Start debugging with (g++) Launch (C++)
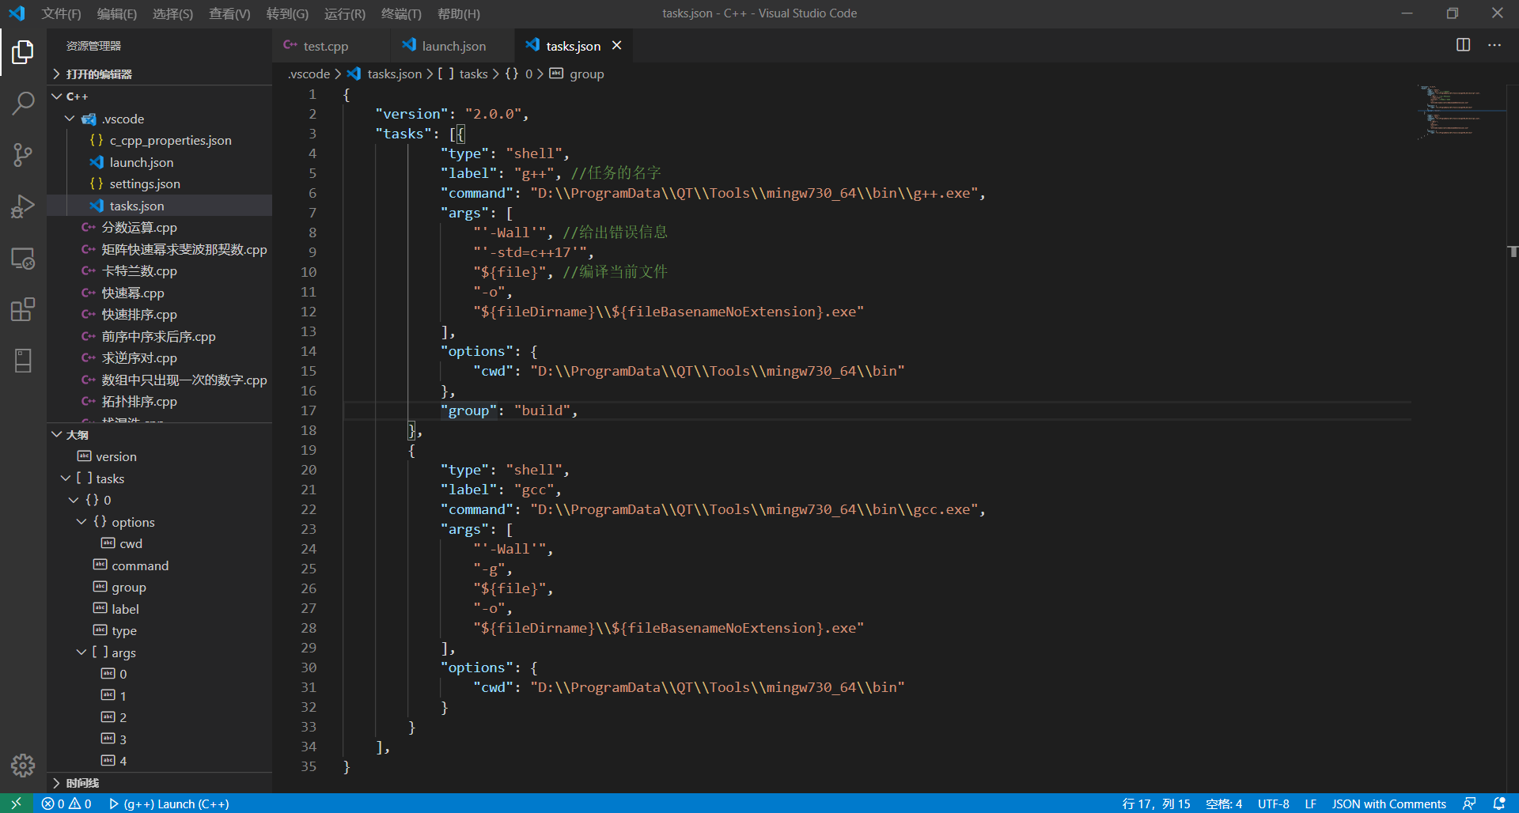The image size is (1519, 813). coord(169,804)
